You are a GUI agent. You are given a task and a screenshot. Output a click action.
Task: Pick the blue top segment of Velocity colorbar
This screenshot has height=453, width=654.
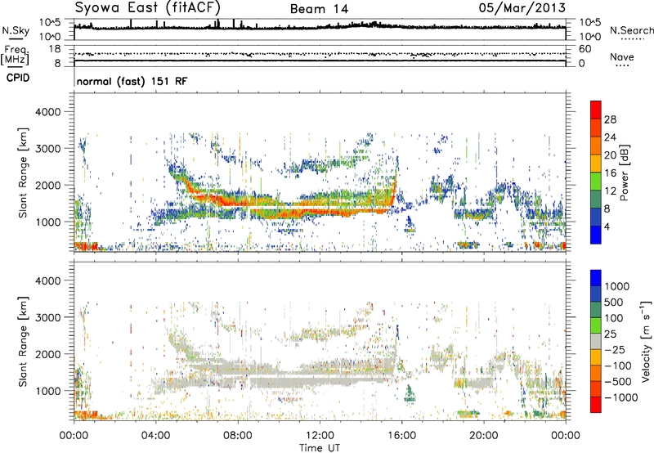596,278
